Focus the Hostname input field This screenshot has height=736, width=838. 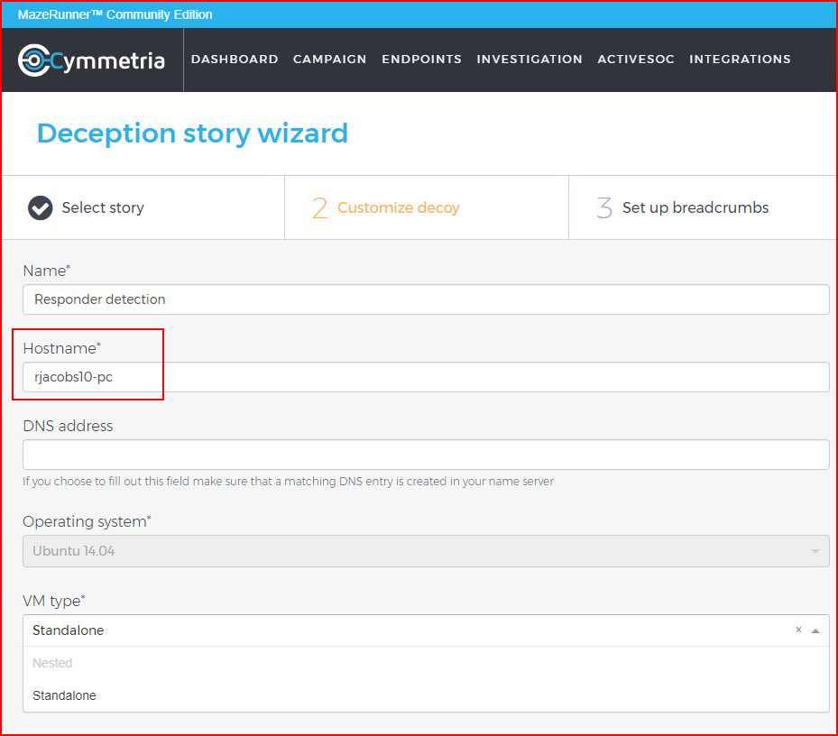pos(426,377)
